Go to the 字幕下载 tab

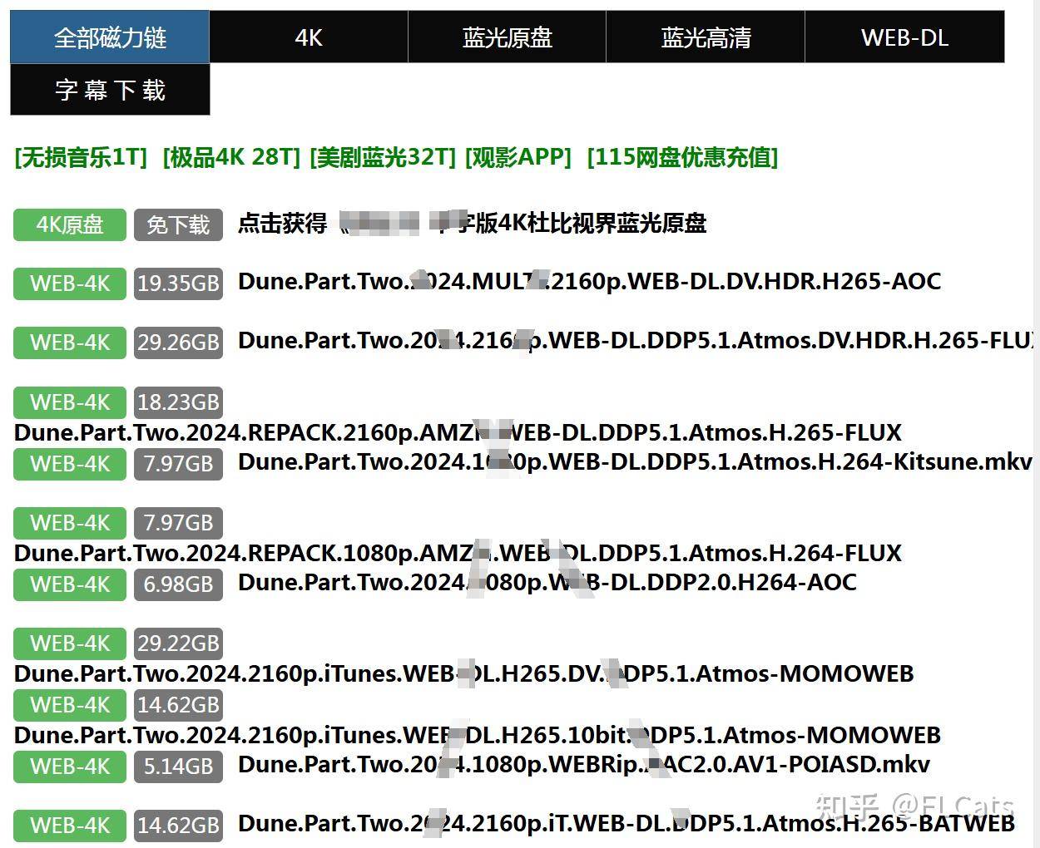click(x=110, y=90)
